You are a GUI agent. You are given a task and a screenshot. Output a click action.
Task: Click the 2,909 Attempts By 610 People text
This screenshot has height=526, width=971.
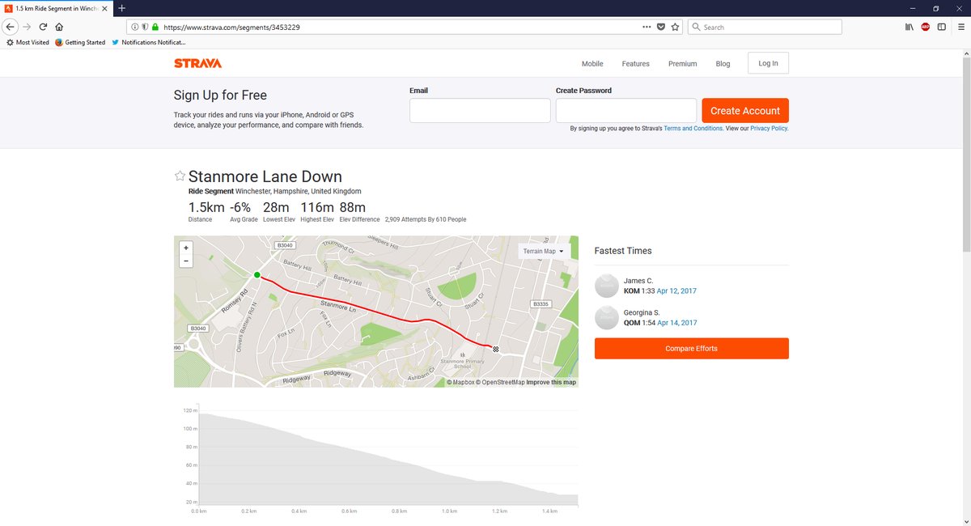426,219
